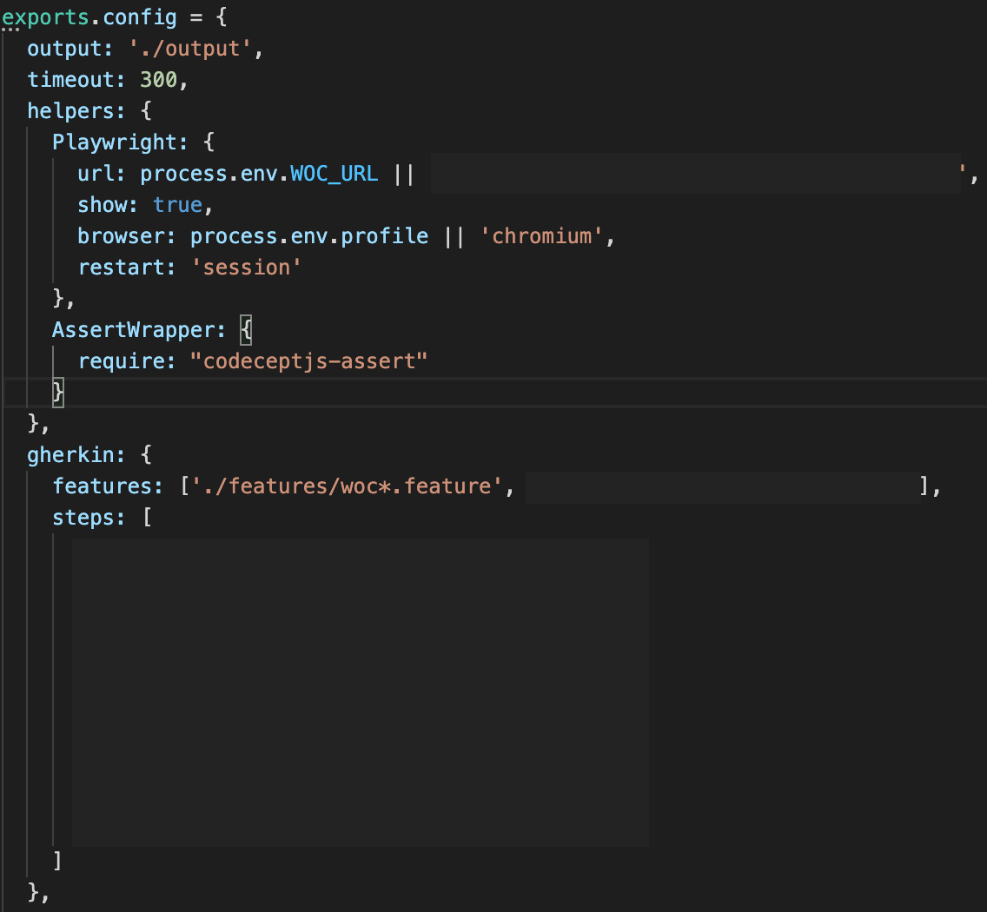Click the 'show' property key
987x912 pixels.
pyautogui.click(x=102, y=205)
